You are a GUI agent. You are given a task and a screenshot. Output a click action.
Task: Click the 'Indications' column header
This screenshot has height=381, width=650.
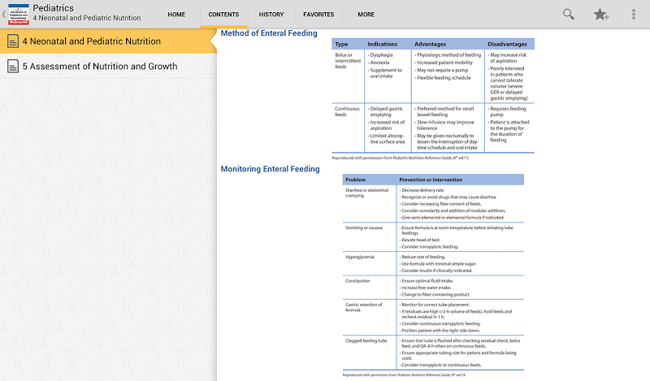tap(382, 44)
